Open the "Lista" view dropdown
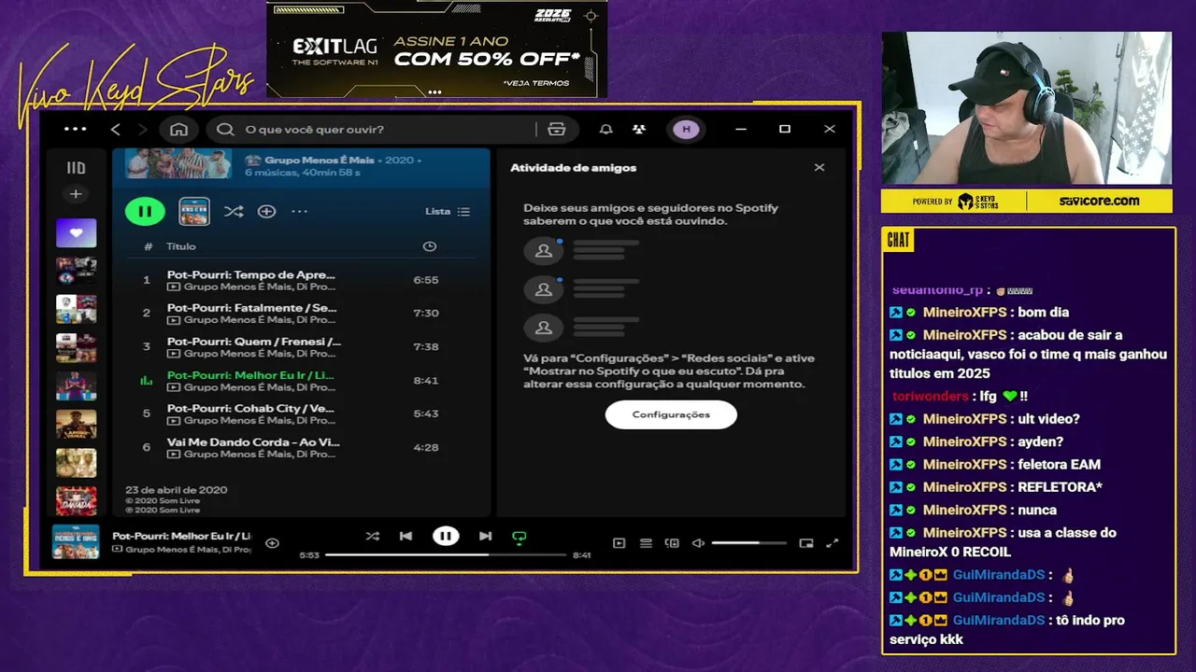 (448, 211)
